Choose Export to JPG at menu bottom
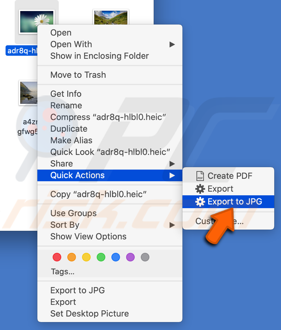This screenshot has height=330, width=281. pyautogui.click(x=110, y=291)
